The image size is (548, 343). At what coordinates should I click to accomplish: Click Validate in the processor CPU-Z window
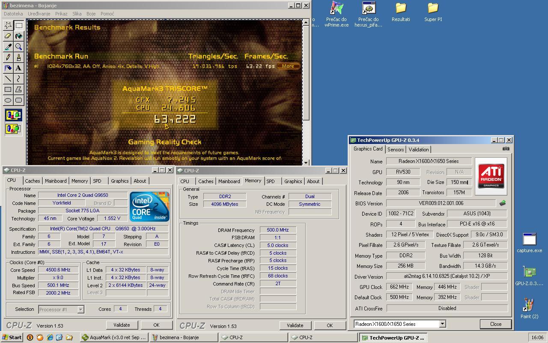click(x=122, y=325)
